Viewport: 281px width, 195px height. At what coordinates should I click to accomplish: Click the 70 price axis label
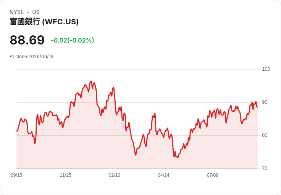(265, 168)
